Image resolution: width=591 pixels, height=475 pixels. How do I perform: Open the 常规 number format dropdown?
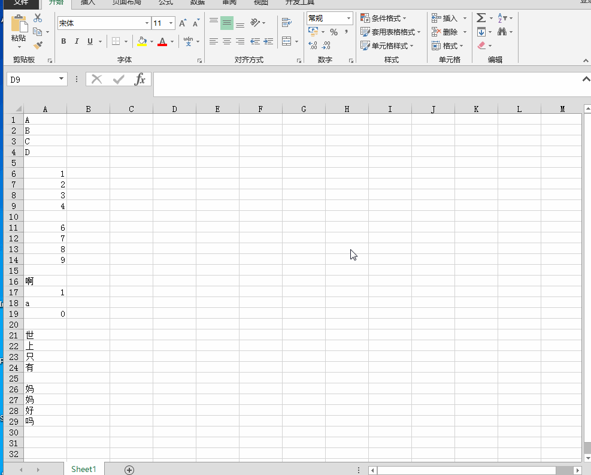(348, 18)
